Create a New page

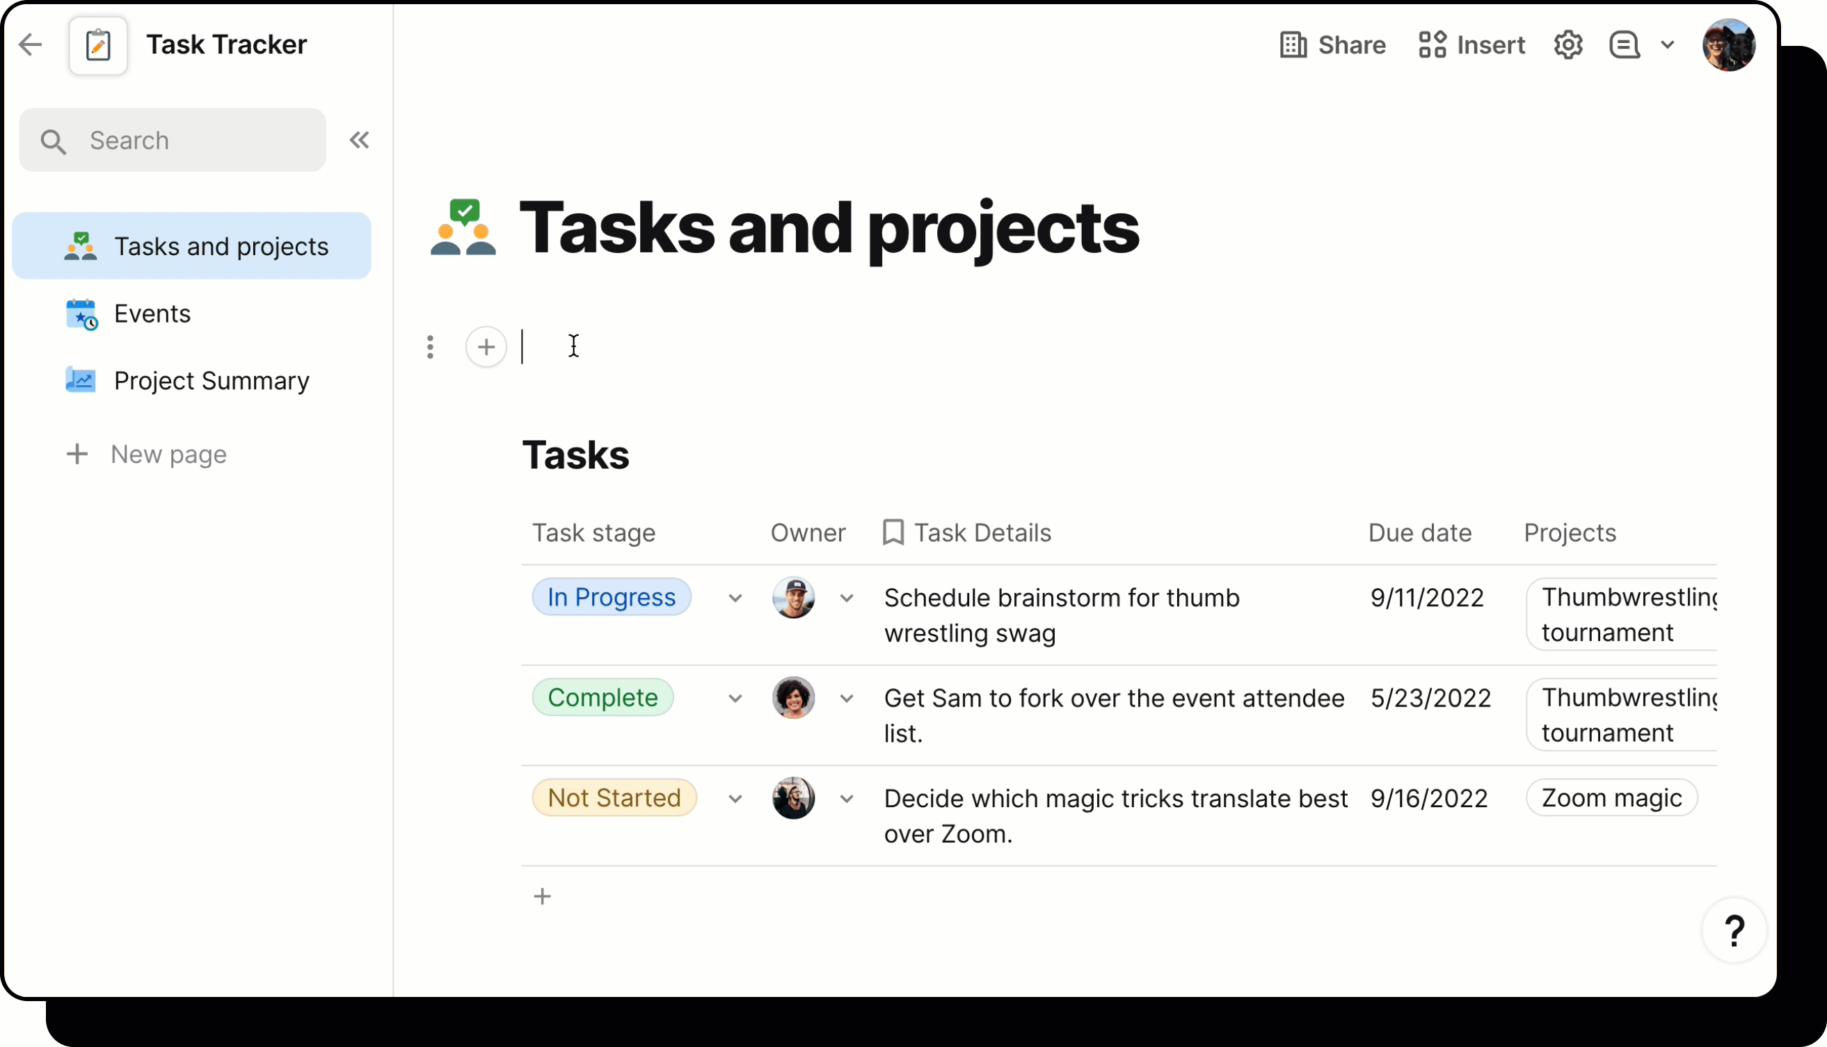click(x=168, y=454)
